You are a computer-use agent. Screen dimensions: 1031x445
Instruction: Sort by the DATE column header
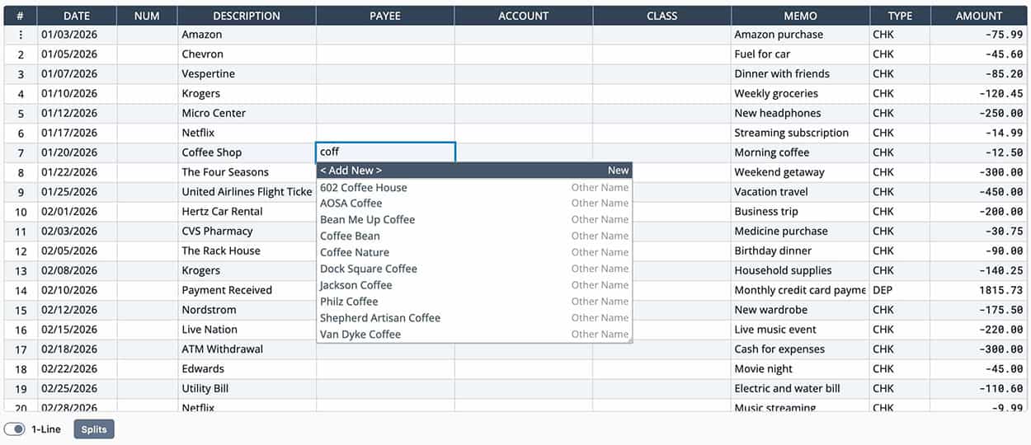tap(77, 16)
